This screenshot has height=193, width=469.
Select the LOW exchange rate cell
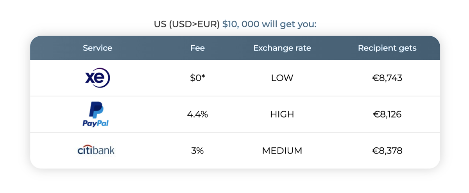[x=282, y=78]
